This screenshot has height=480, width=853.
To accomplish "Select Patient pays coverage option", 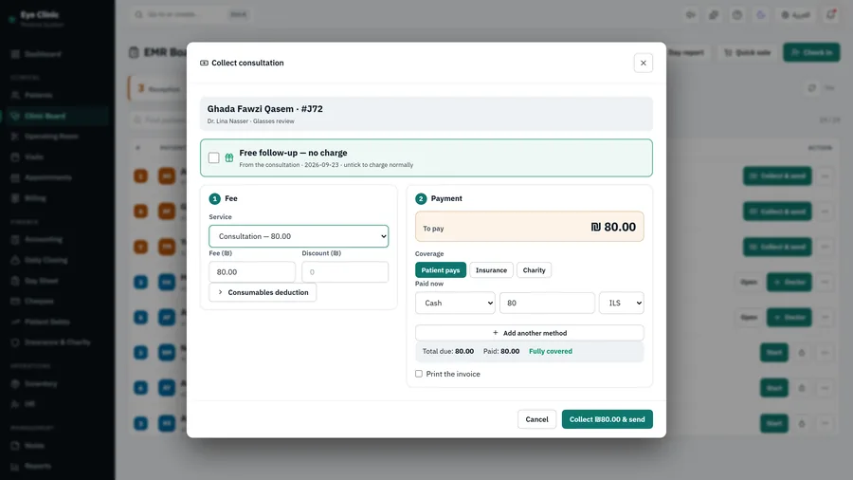I will [x=441, y=270].
